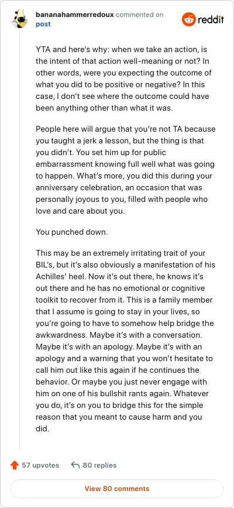Click the "57 upvotes" count
Image resolution: width=234 pixels, height=508 pixels.
point(40,465)
